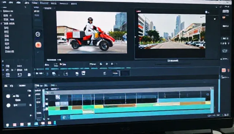Open the leftmost item in the top menu bar
This screenshot has height=134, width=234.
[4, 2]
